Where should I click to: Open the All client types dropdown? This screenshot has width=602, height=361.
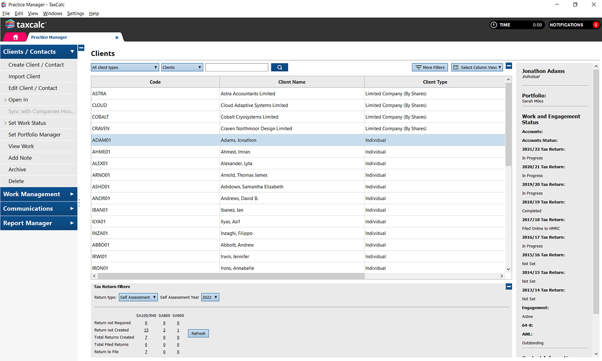point(125,68)
